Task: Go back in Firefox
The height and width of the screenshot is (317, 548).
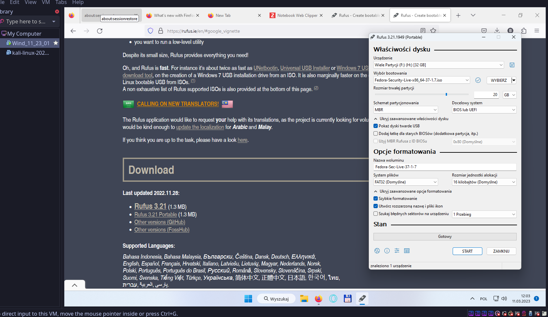Action: pos(73,31)
